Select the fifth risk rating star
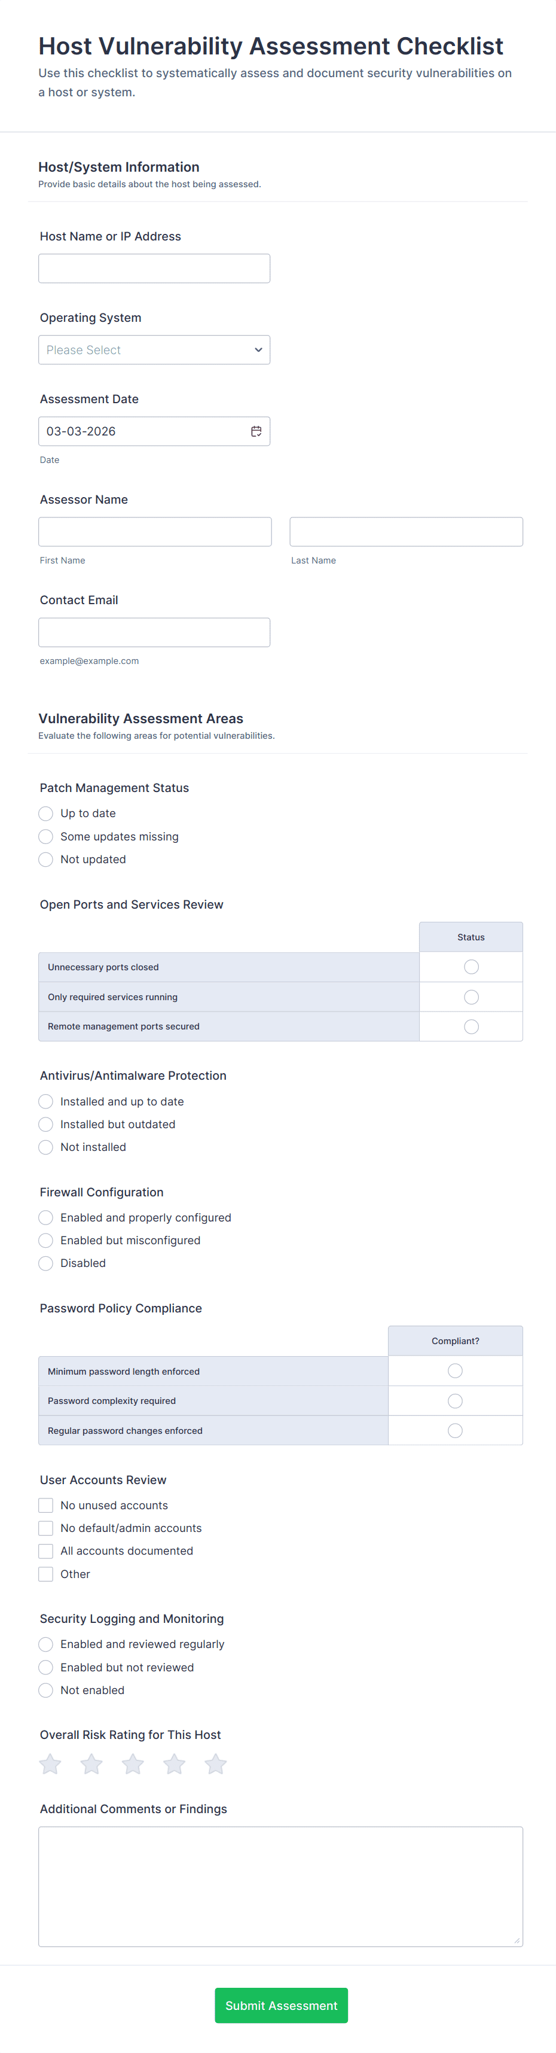 216,1765
